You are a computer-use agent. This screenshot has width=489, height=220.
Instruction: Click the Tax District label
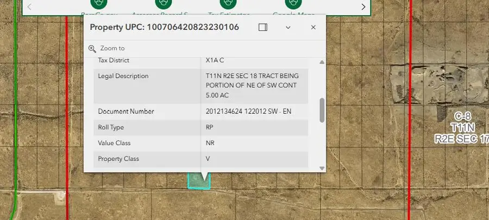pyautogui.click(x=114, y=60)
